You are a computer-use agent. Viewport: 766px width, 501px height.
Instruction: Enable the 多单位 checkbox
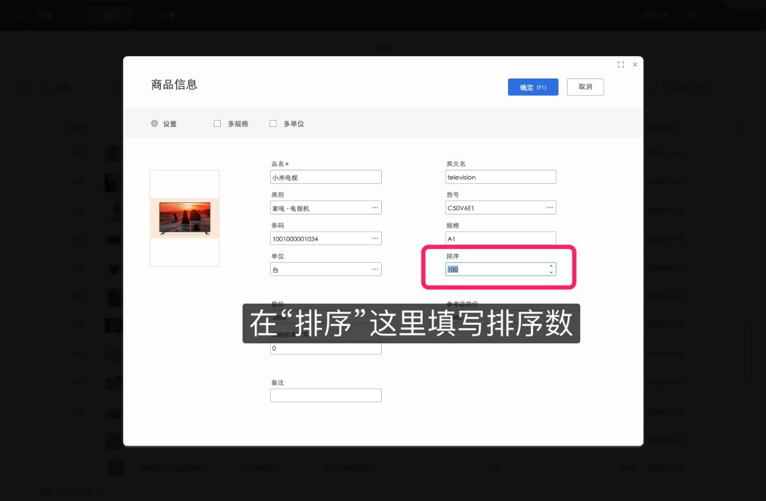[x=273, y=124]
